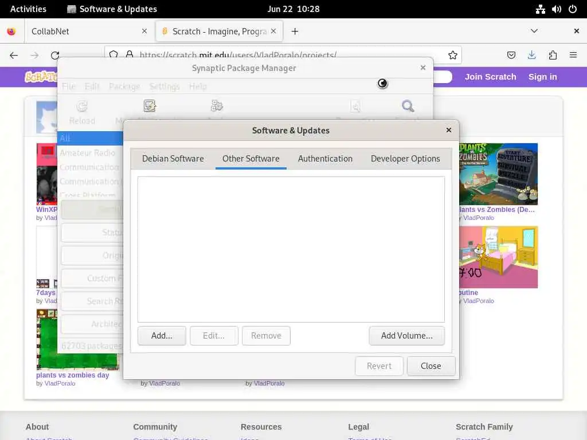Open the Plants vs Zombies (De... project thumbnail

pos(498,174)
